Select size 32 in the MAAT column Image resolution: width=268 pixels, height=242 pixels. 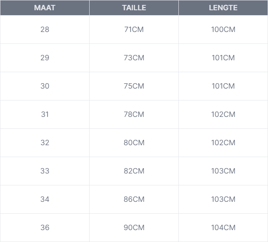pos(45,143)
